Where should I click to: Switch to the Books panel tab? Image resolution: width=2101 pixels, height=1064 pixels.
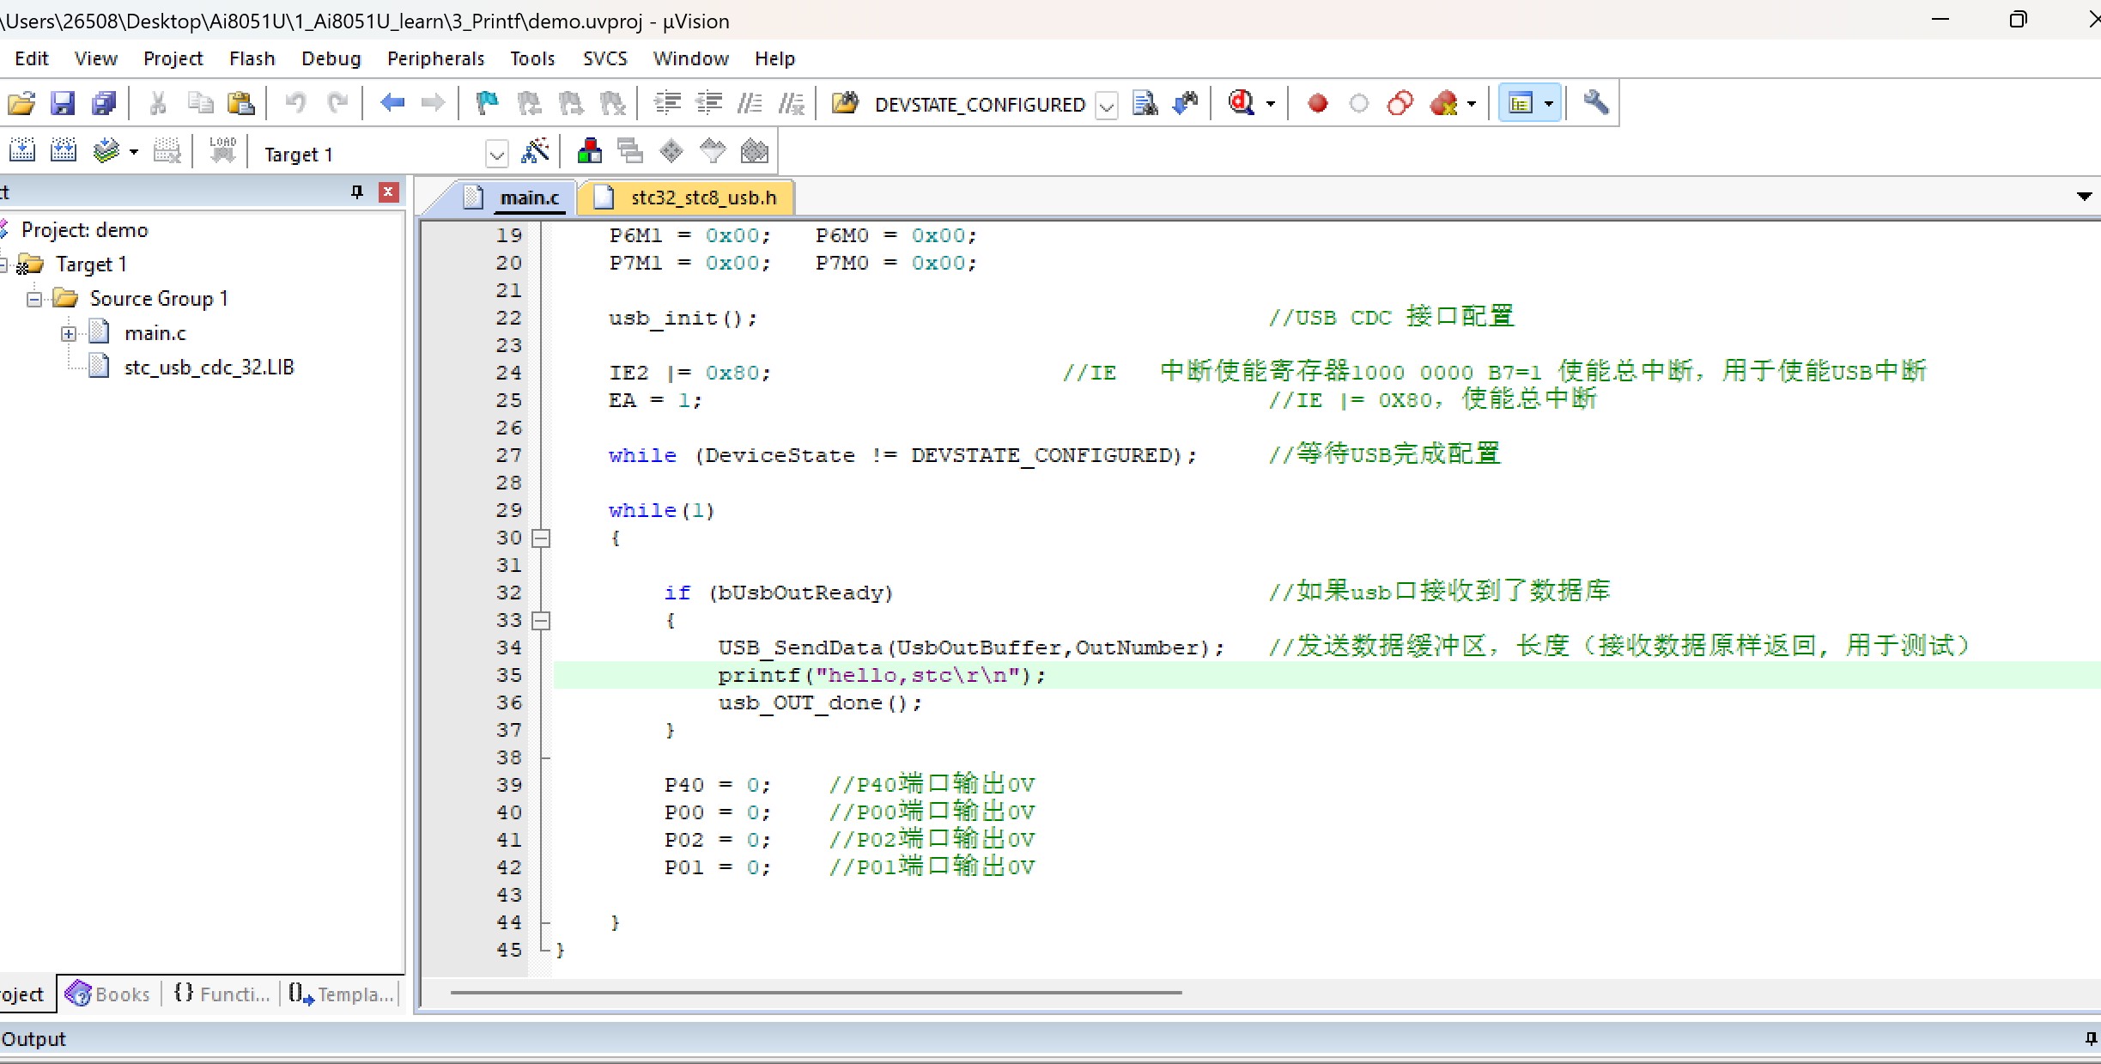pyautogui.click(x=108, y=994)
